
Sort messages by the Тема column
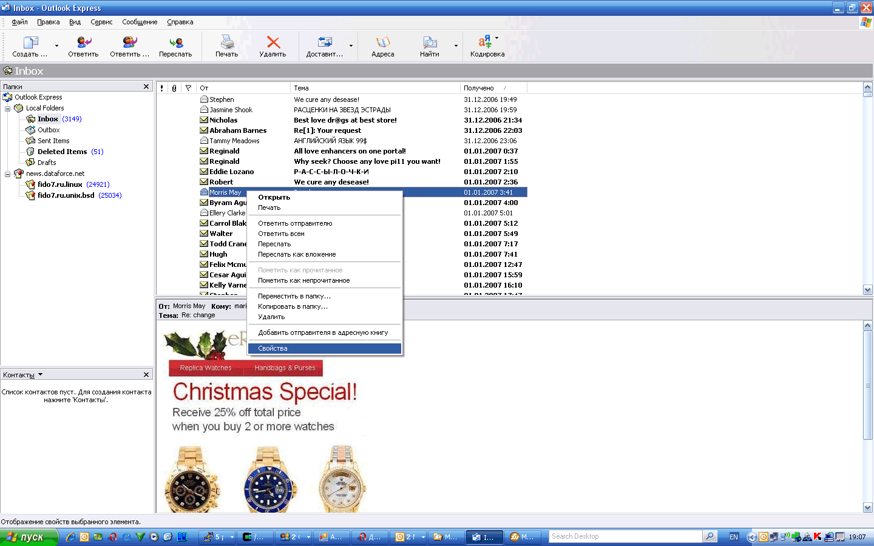click(x=375, y=88)
